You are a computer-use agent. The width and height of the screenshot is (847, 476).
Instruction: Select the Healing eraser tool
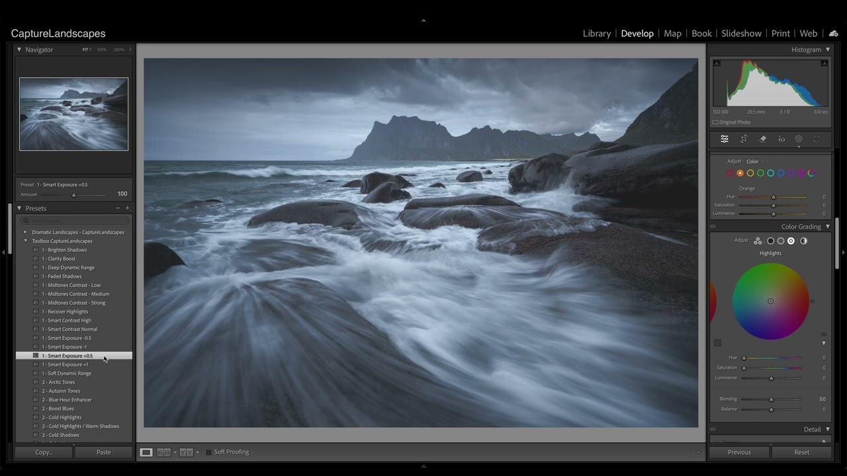762,139
